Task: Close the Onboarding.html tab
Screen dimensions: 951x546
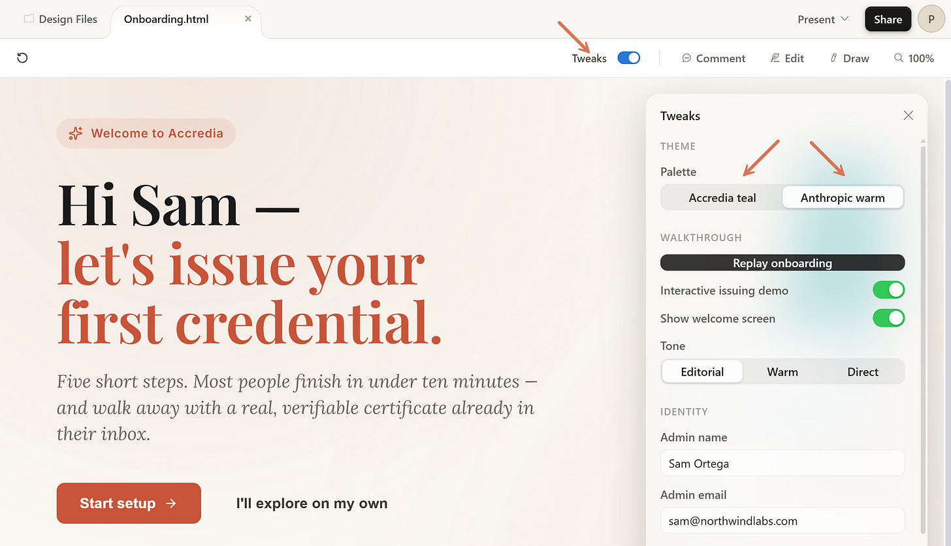Action: [x=248, y=19]
